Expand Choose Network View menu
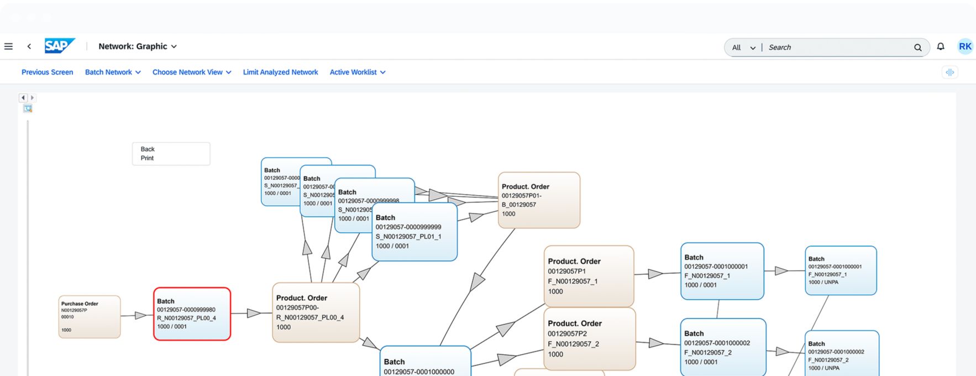This screenshot has width=976, height=376. coord(192,72)
